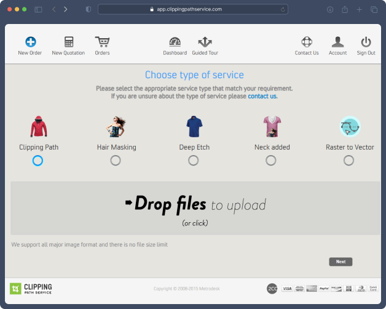
Task: Select Raster to Vector radio button
Action: [x=349, y=161]
